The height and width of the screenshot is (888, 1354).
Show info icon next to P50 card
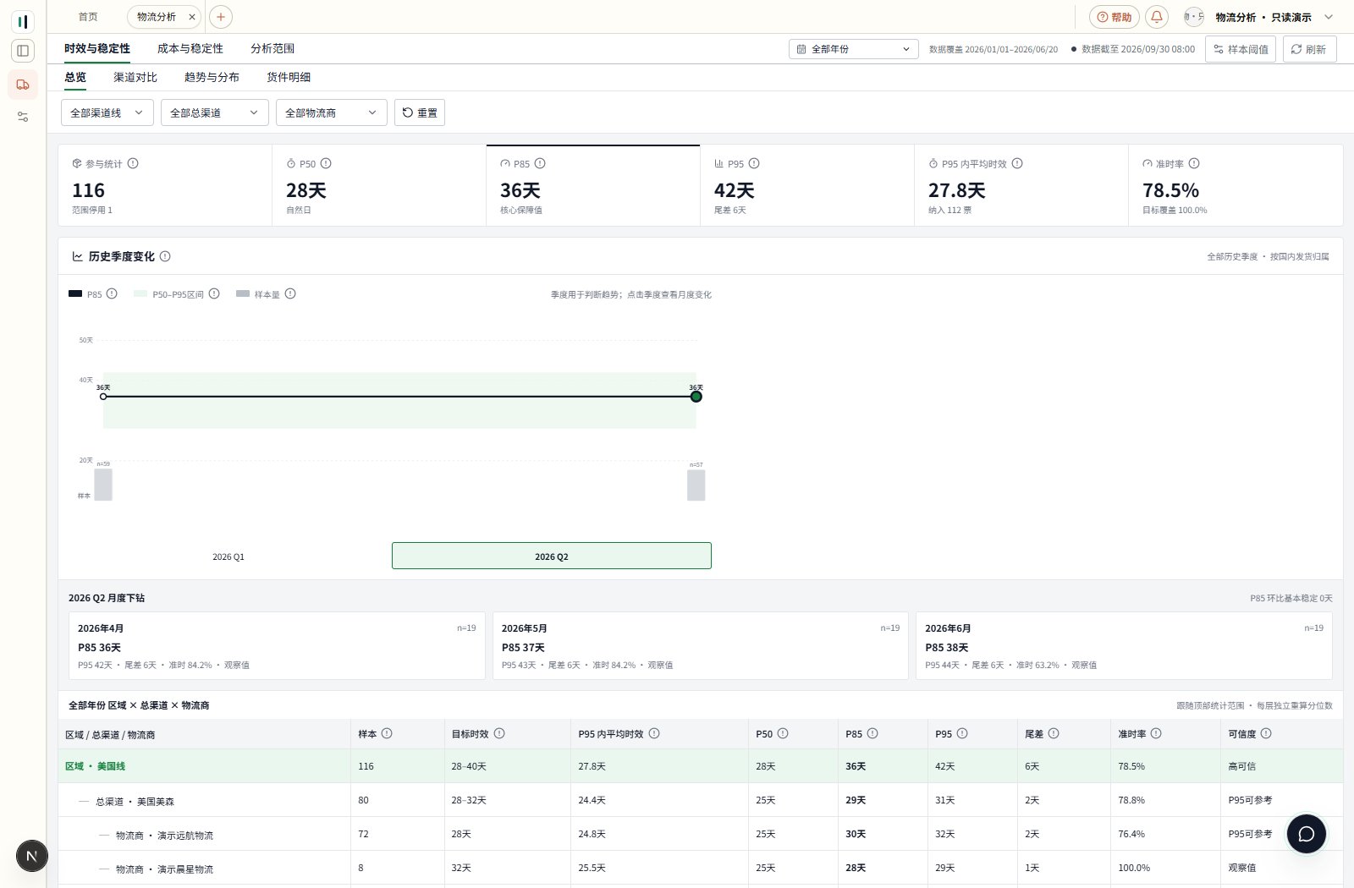[x=326, y=164]
